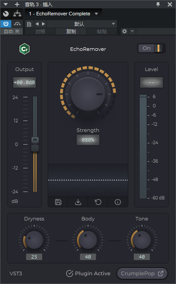Screen dimensions: 176x284
Task: Click the plus add insert icon
Action: 17,4
